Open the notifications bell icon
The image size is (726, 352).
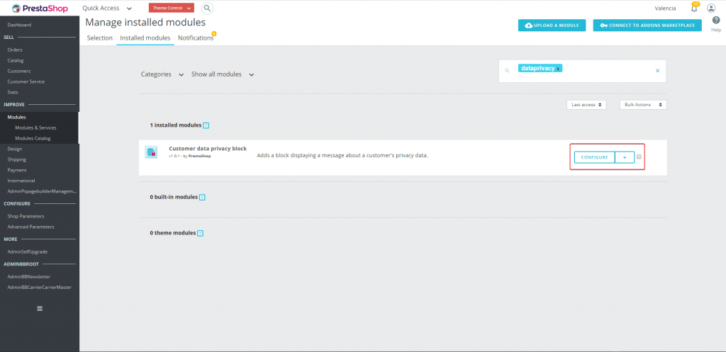point(694,8)
